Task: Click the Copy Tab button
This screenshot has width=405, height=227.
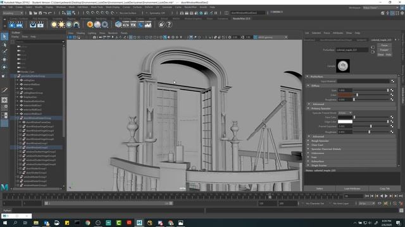Action: pos(385,189)
